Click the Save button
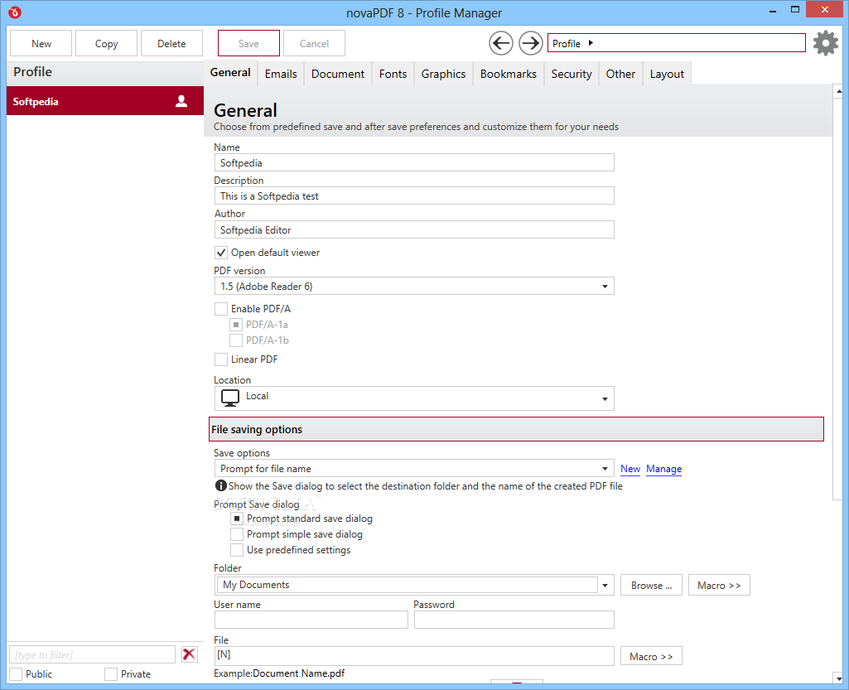Screen dimensions: 849x690 [248, 43]
